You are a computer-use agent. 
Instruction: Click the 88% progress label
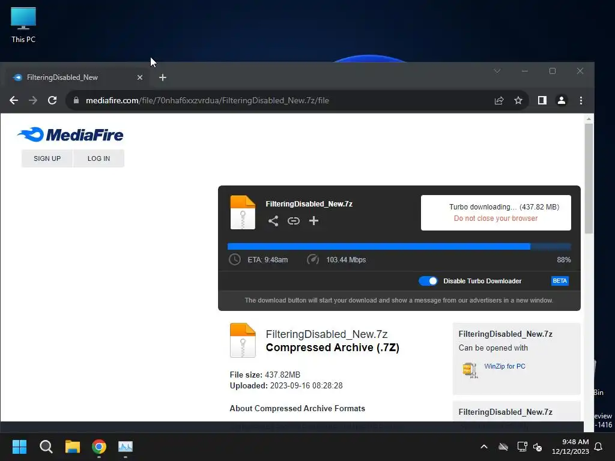(x=563, y=260)
